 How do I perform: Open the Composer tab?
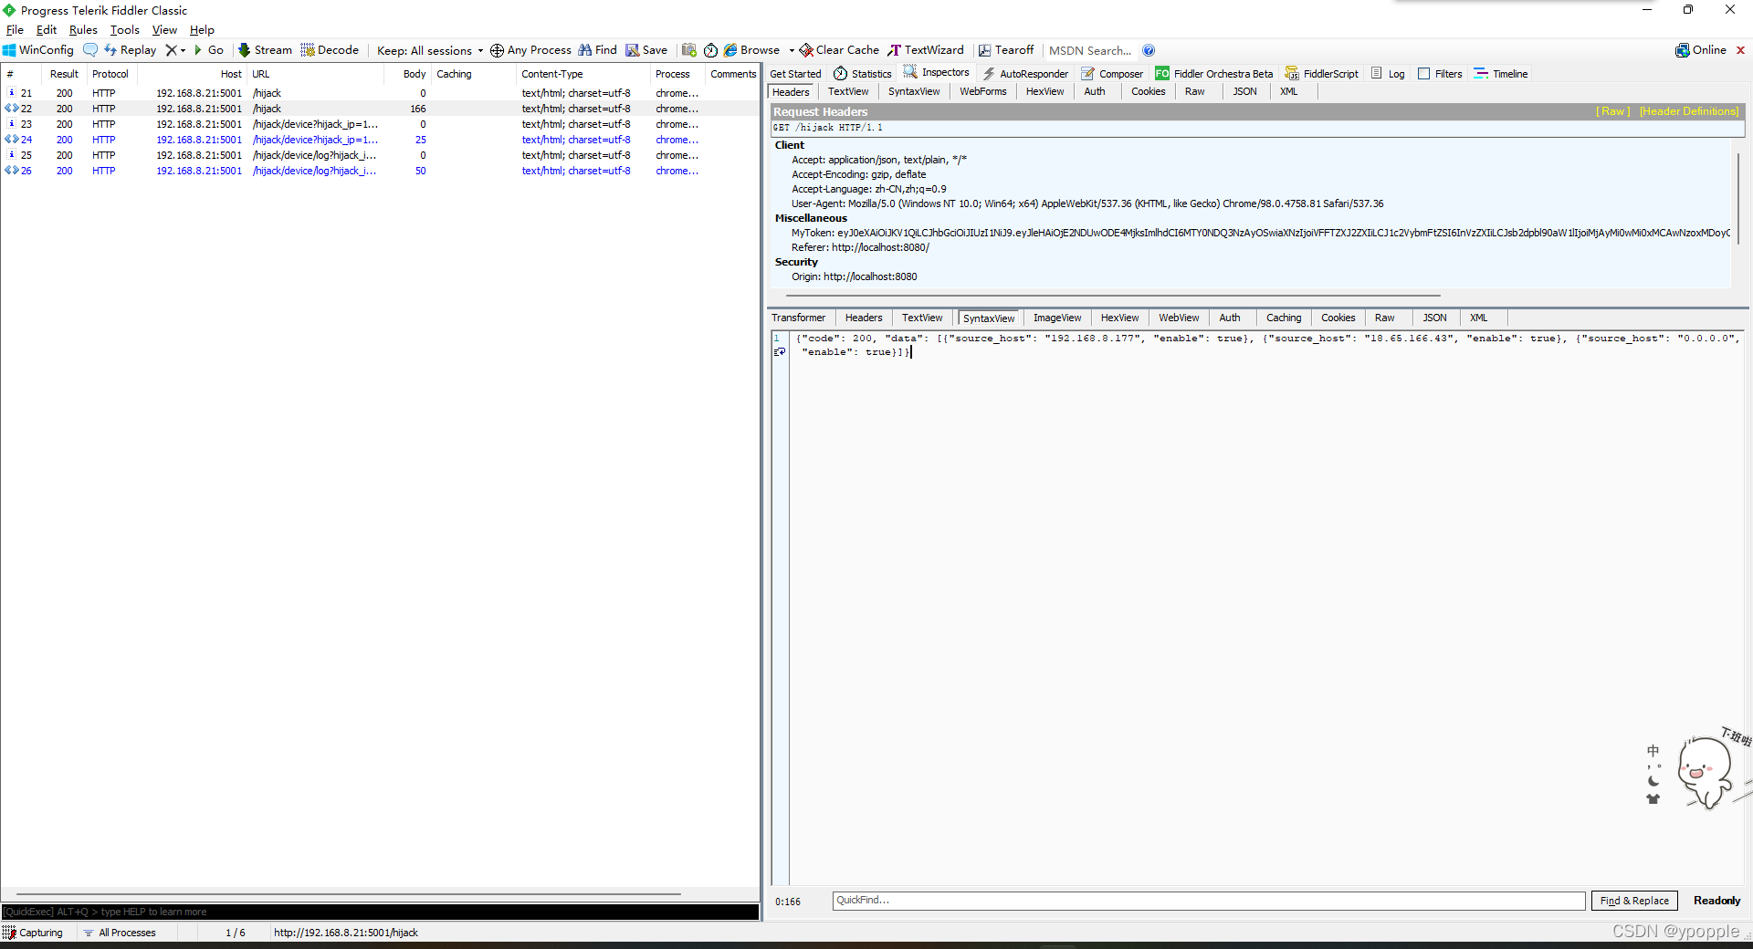[x=1112, y=74]
